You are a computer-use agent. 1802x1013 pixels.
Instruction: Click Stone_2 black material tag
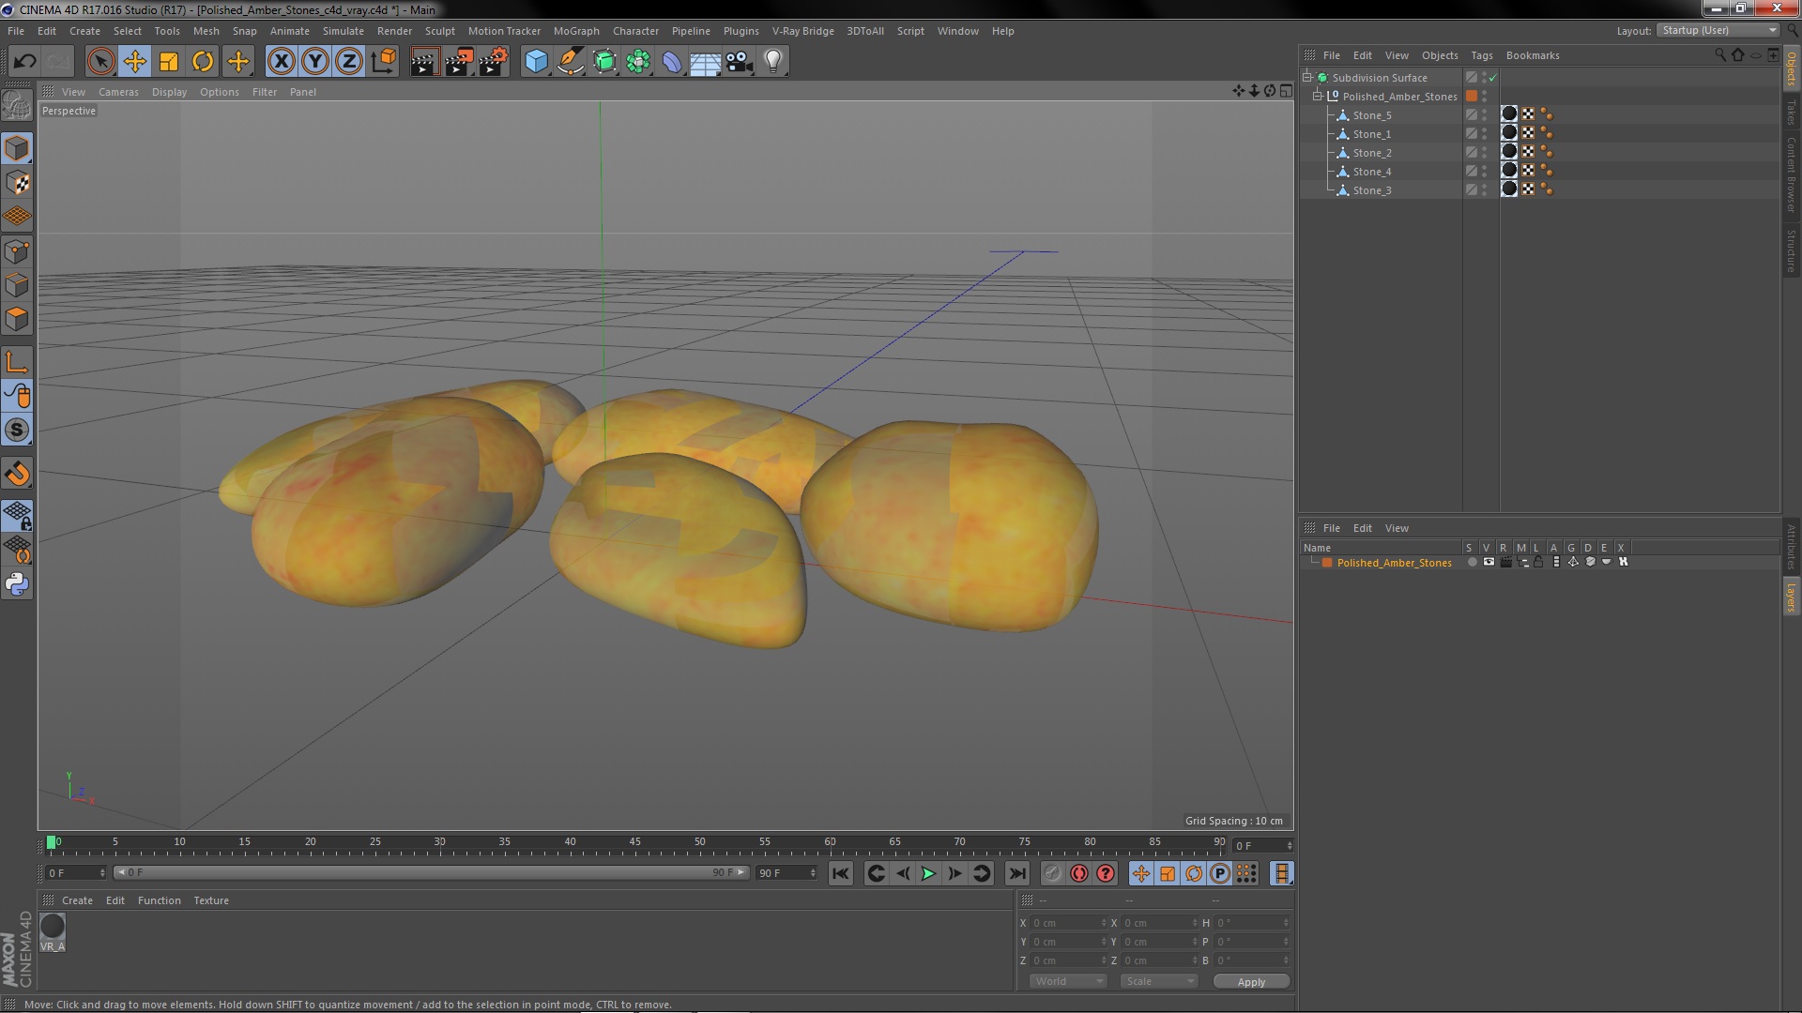click(1509, 152)
